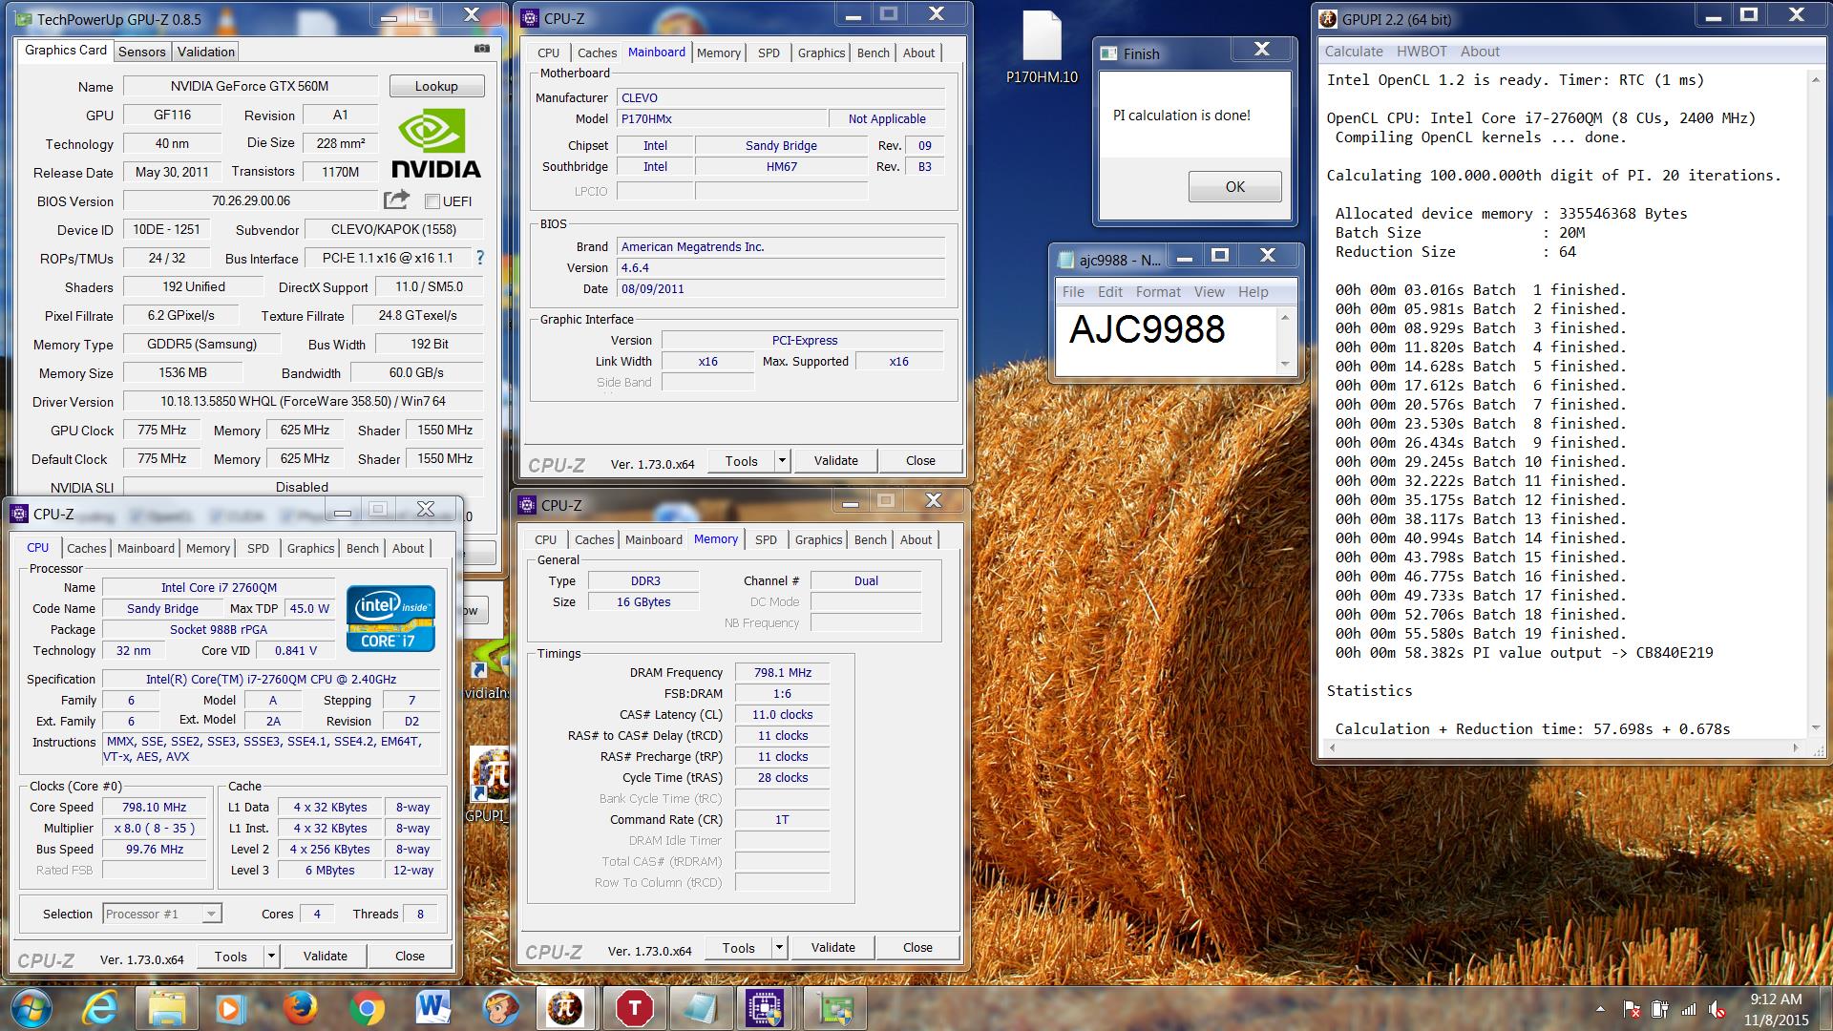Click Validate in the Mainboard CPU-Z window
Image resolution: width=1833 pixels, height=1031 pixels.
[x=835, y=460]
